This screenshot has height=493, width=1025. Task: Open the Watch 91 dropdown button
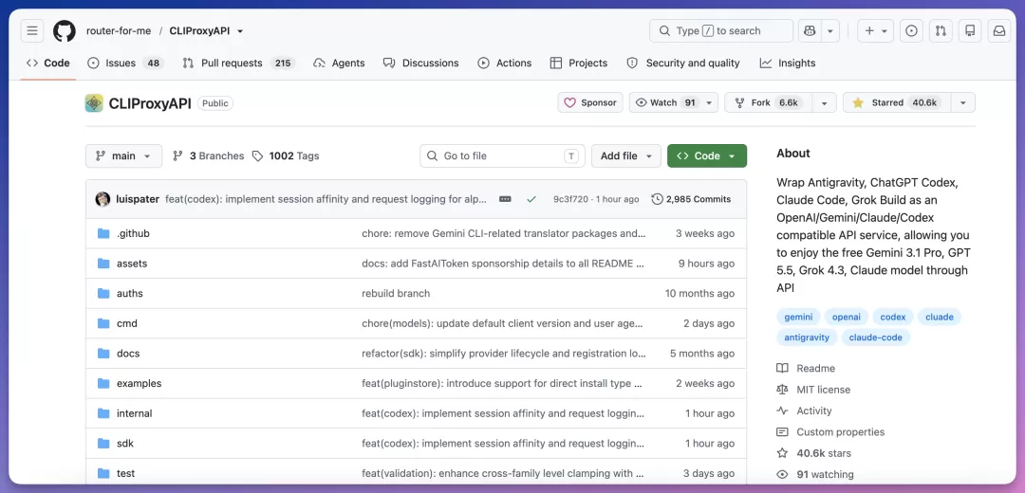click(x=673, y=102)
